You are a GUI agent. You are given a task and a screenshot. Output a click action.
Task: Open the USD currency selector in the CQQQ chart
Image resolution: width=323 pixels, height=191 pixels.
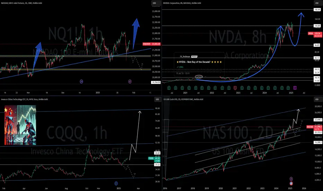[157, 99]
